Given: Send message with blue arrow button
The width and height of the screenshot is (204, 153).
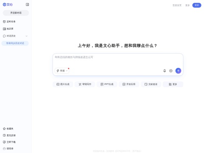Looking at the screenshot, I should tap(178, 71).
